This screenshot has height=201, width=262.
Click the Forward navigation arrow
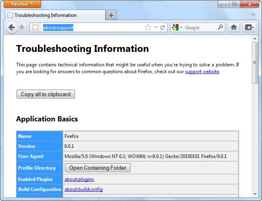pyautogui.click(x=22, y=27)
